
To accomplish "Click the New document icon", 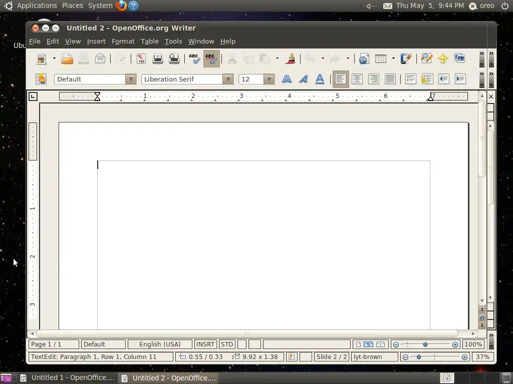I will (x=42, y=59).
